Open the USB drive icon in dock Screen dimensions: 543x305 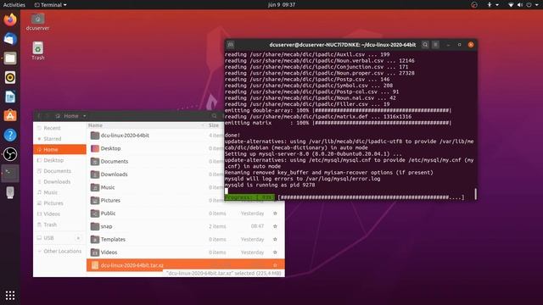(x=10, y=192)
